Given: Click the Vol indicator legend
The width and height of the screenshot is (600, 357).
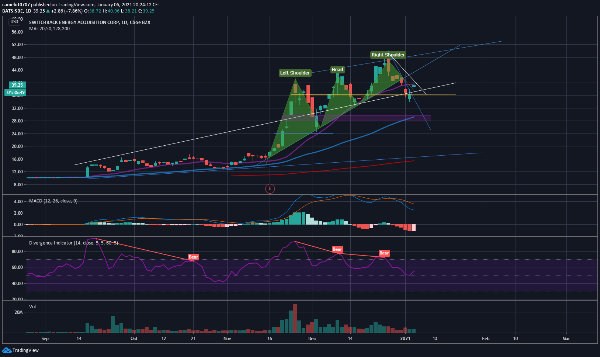Looking at the screenshot, I should point(32,306).
